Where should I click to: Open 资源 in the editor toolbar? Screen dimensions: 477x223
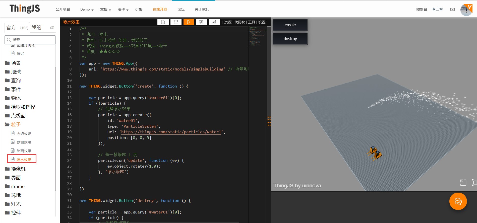(228, 22)
